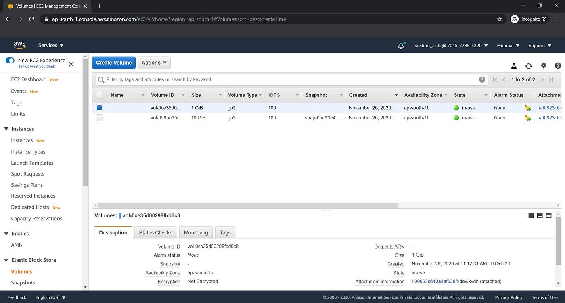Click 'Tell us what you think' link
This screenshot has height=303, width=565.
click(x=37, y=67)
